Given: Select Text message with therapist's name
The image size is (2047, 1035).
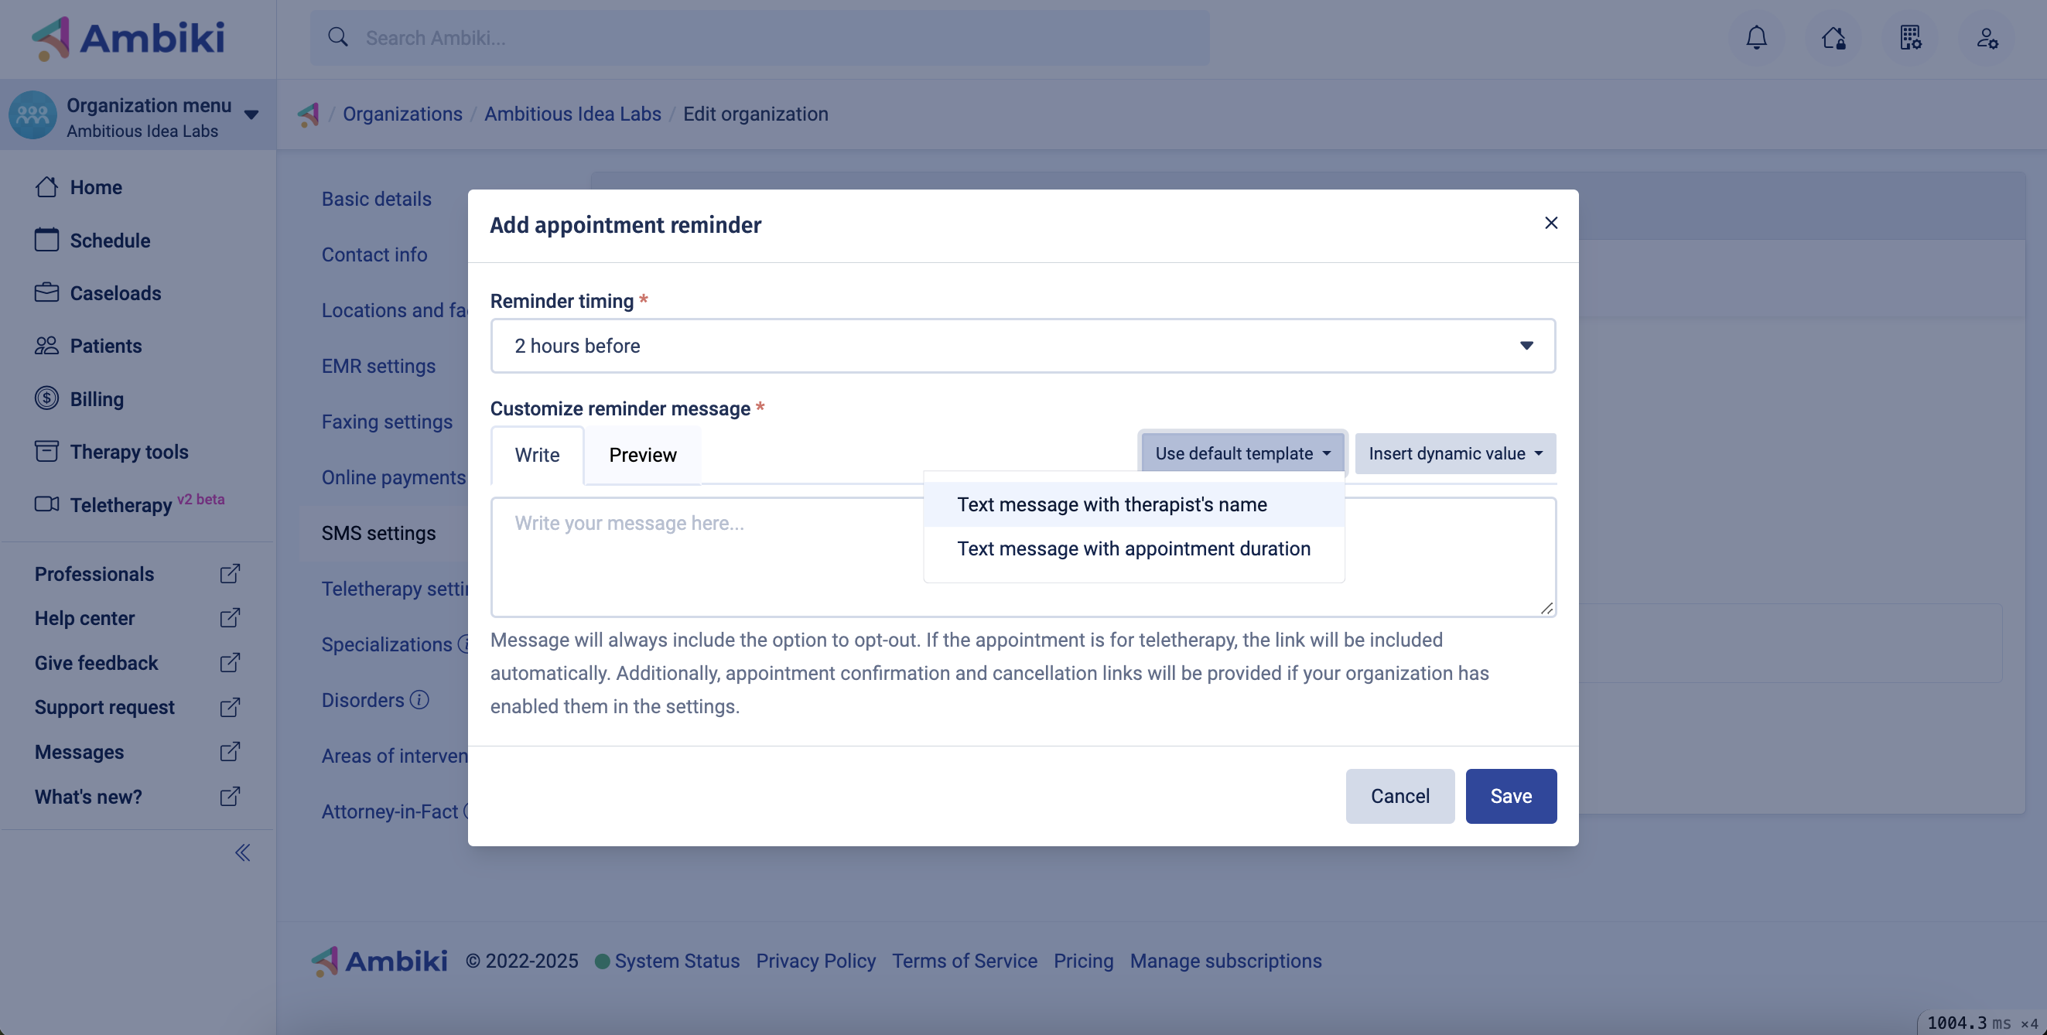Looking at the screenshot, I should [x=1111, y=504].
